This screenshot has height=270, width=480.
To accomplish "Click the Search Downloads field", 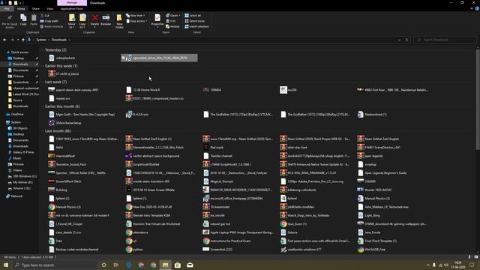I will pos(445,40).
